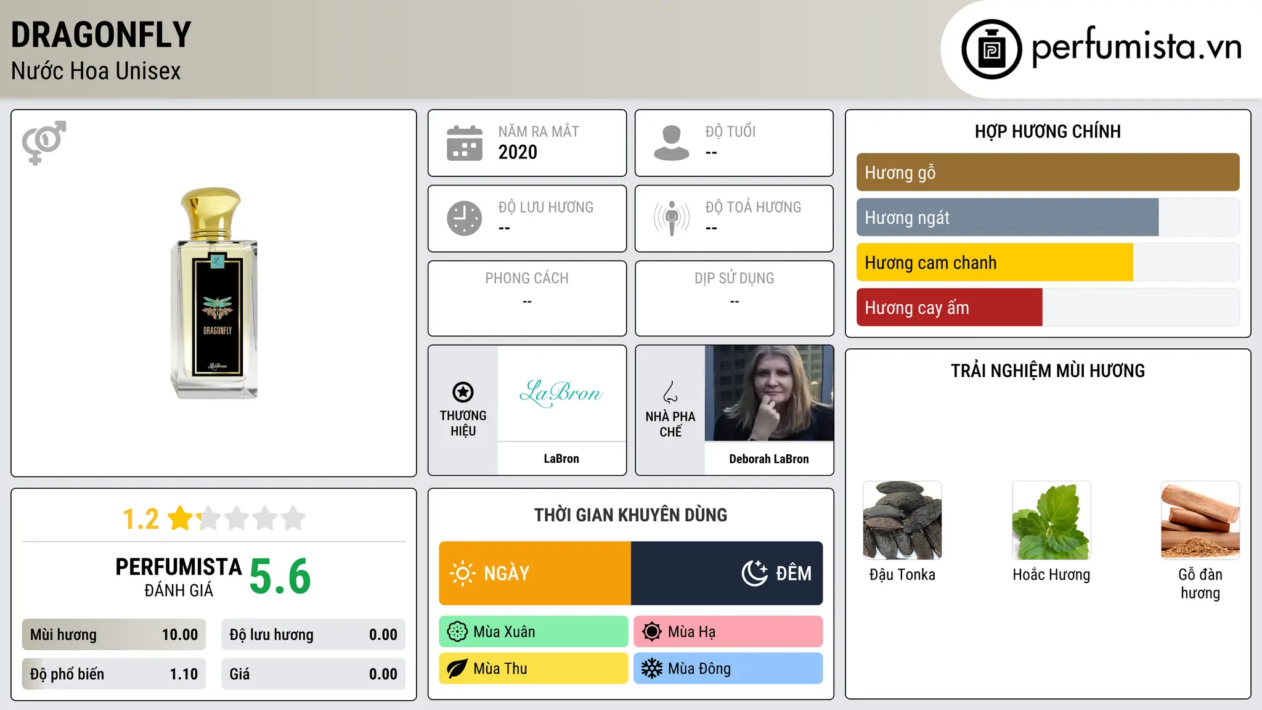The height and width of the screenshot is (710, 1262).
Task: Click the sillage projection icon
Action: coord(672,218)
